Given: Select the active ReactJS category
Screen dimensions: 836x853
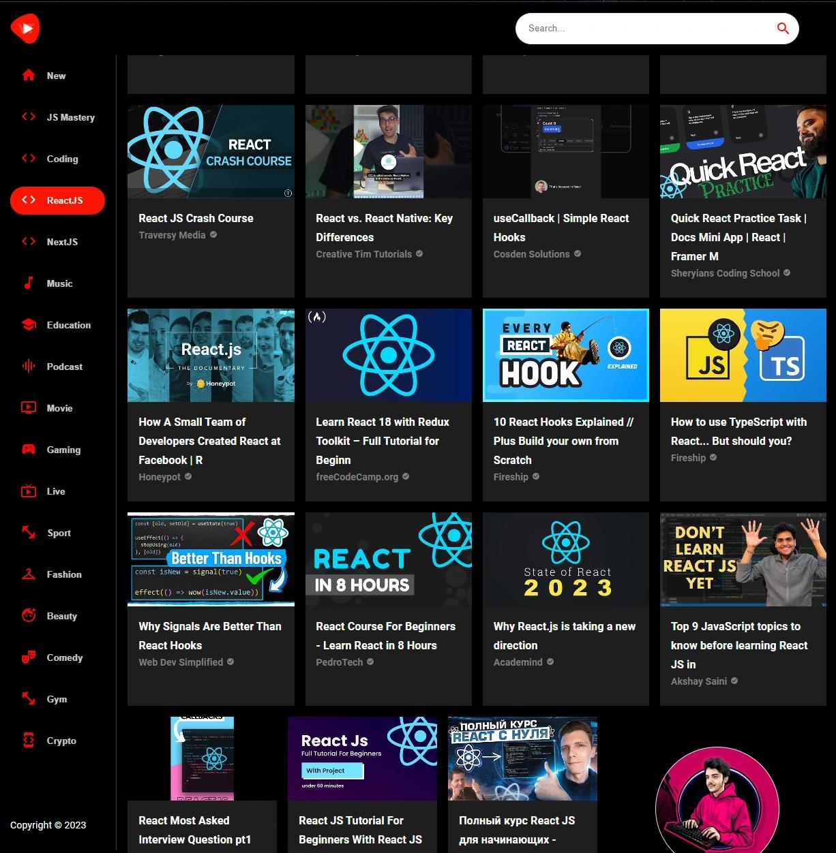Looking at the screenshot, I should [x=57, y=200].
